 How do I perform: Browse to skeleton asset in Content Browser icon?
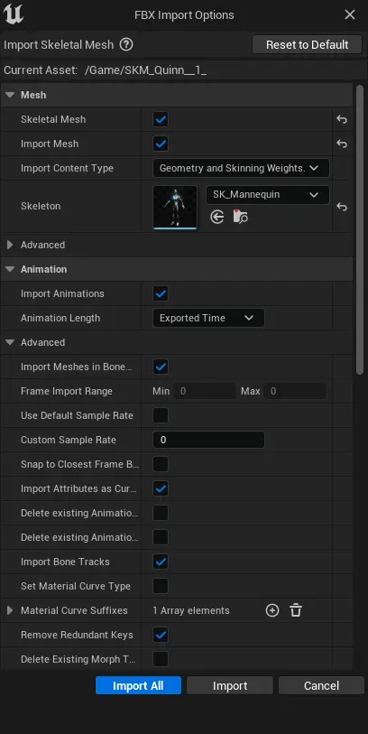point(240,217)
